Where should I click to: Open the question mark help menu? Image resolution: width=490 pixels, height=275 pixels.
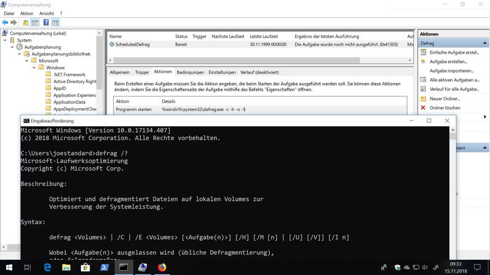click(x=61, y=13)
